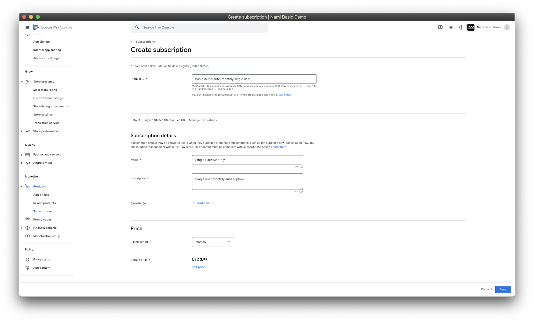534x322 pixels.
Task: Click the Benefits help tooltip icon
Action: [144, 203]
